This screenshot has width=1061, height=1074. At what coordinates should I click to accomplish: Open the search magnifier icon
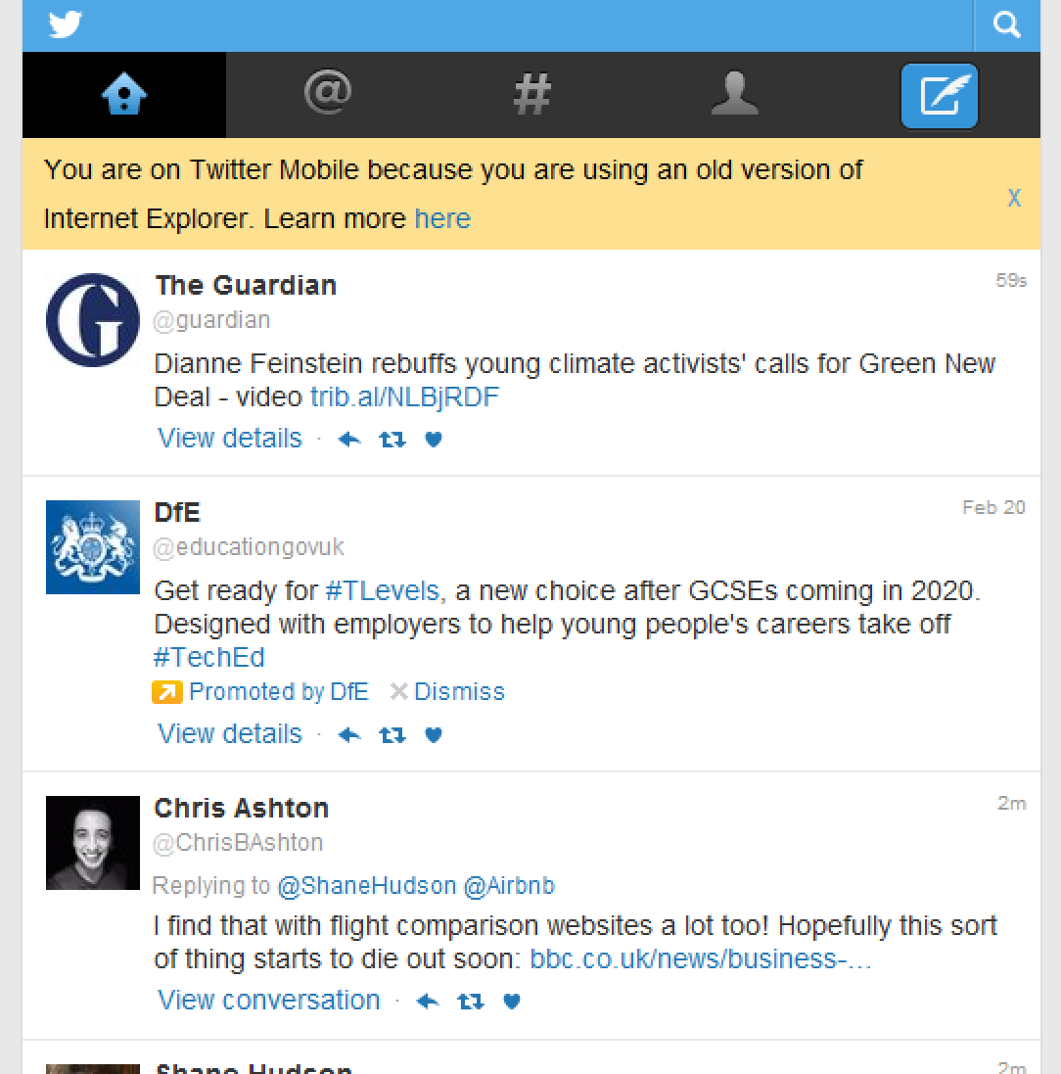point(1006,25)
